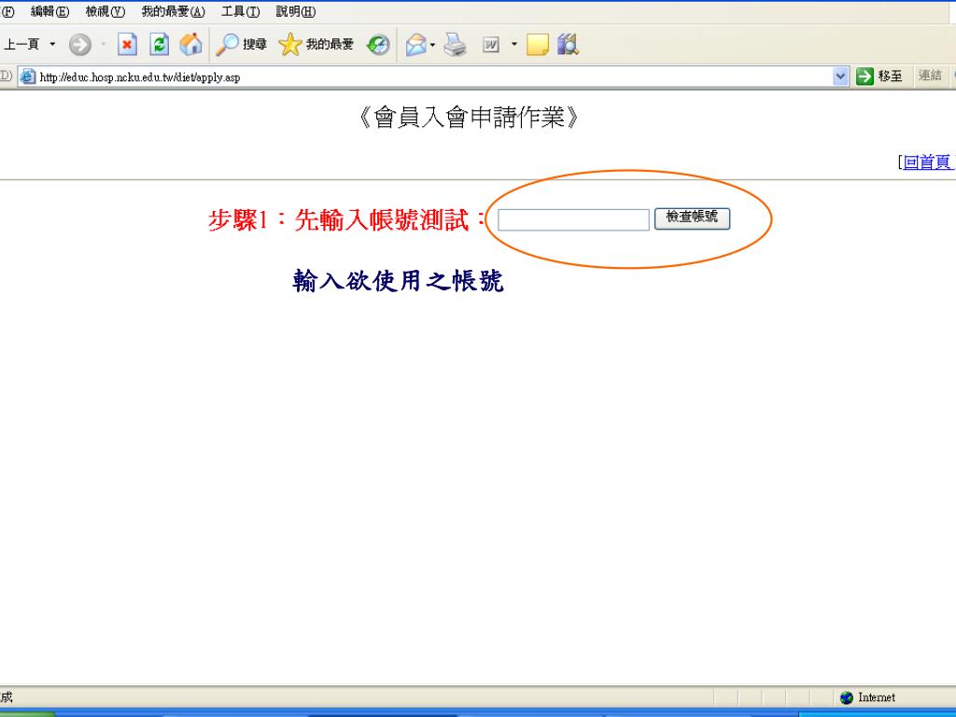Click the Mail envelope icon

point(415,44)
